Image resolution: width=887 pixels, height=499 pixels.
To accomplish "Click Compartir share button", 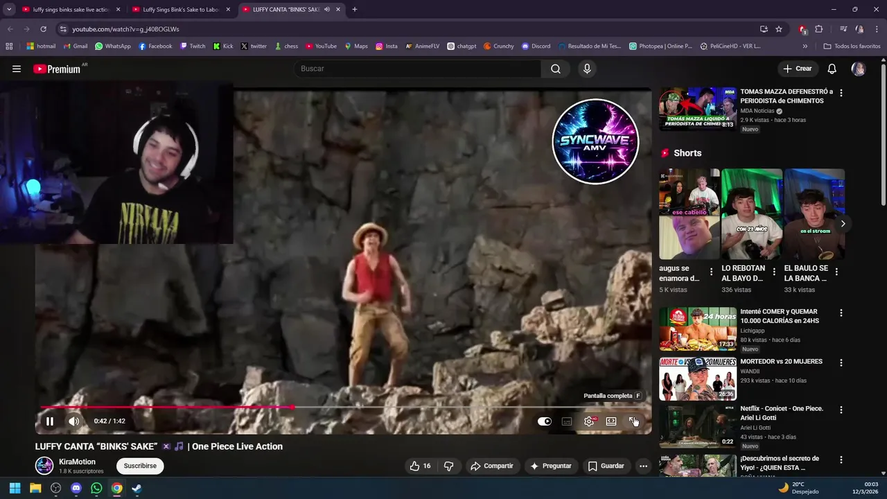I will (492, 466).
